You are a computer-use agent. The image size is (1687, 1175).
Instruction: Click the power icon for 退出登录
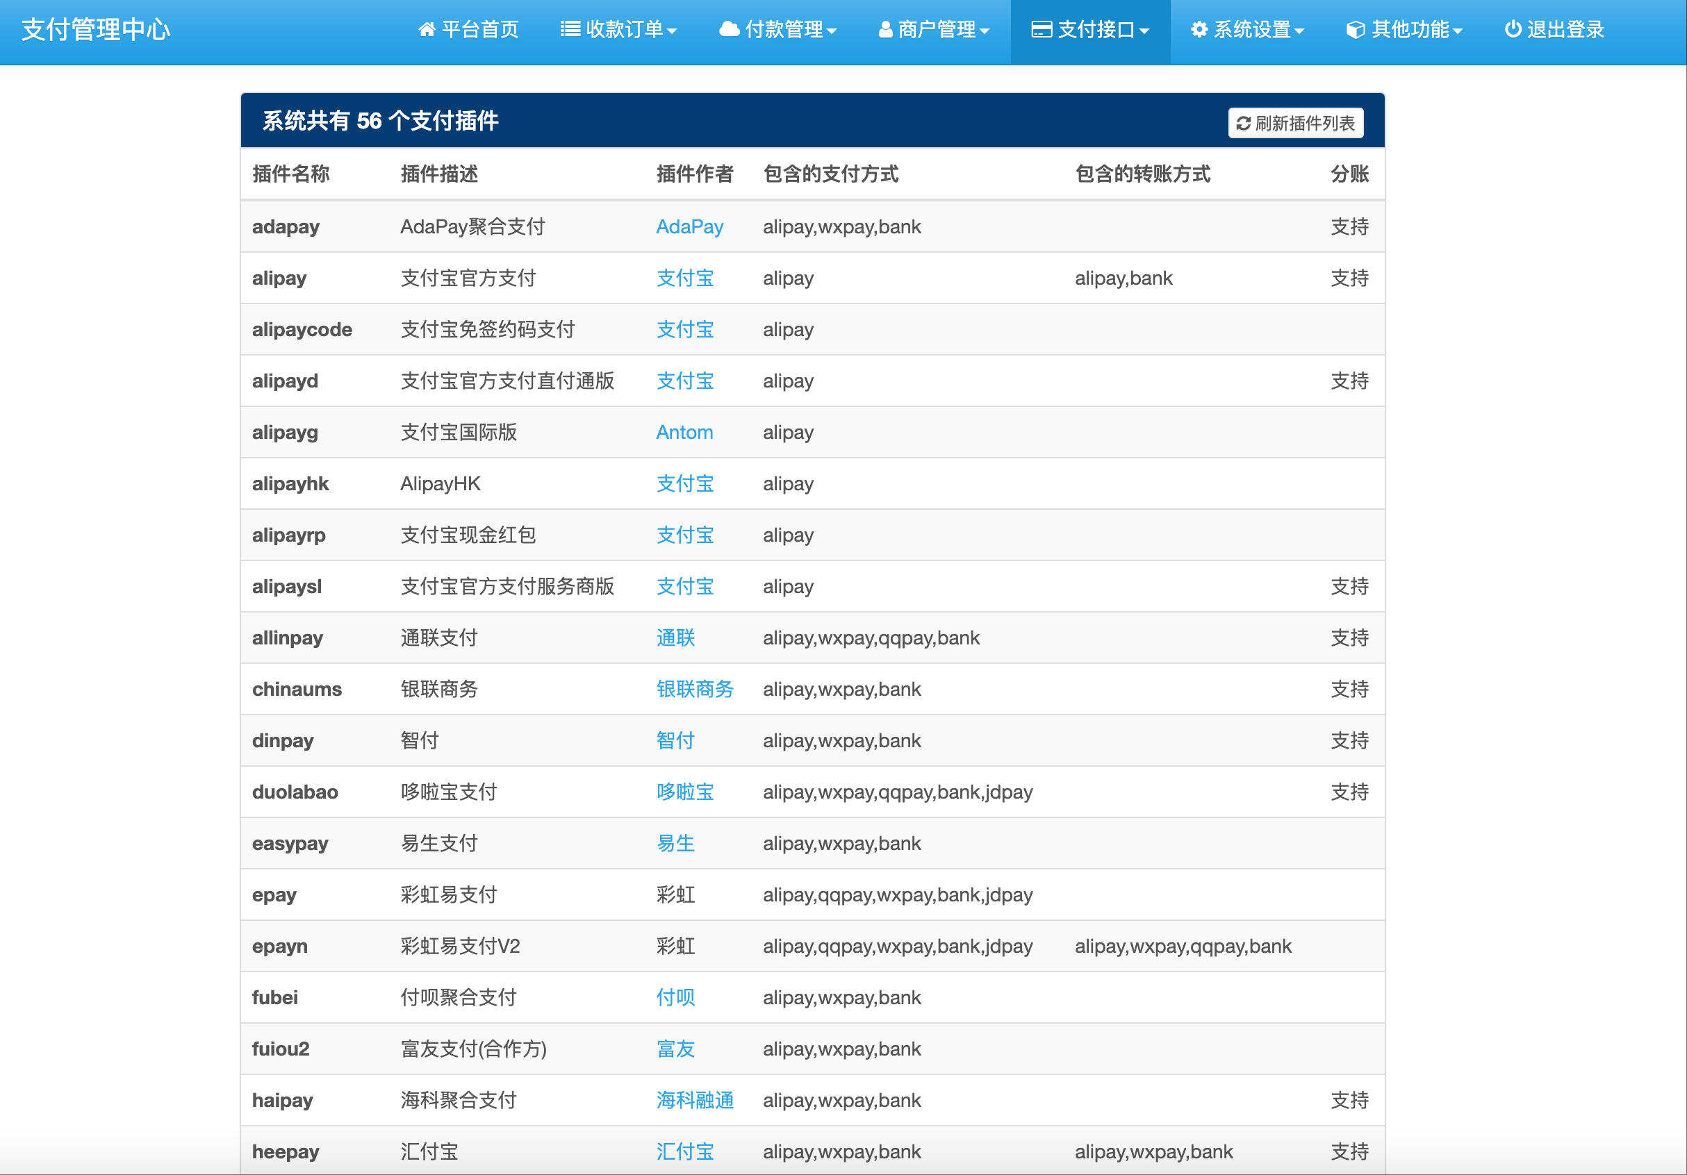pyautogui.click(x=1512, y=29)
